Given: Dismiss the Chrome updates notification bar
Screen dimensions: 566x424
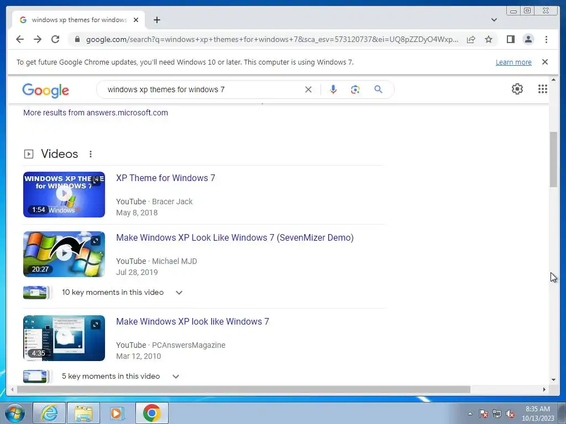Looking at the screenshot, I should point(544,62).
